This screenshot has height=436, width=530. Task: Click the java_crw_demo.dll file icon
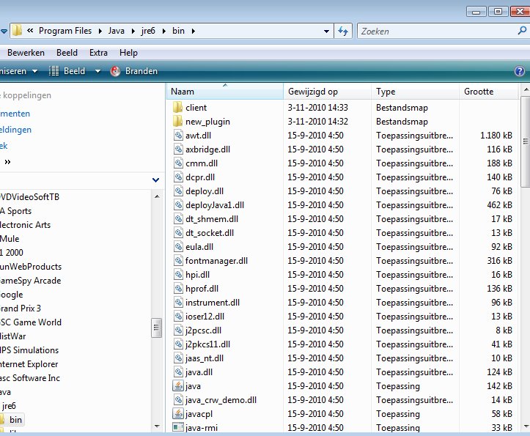click(178, 400)
